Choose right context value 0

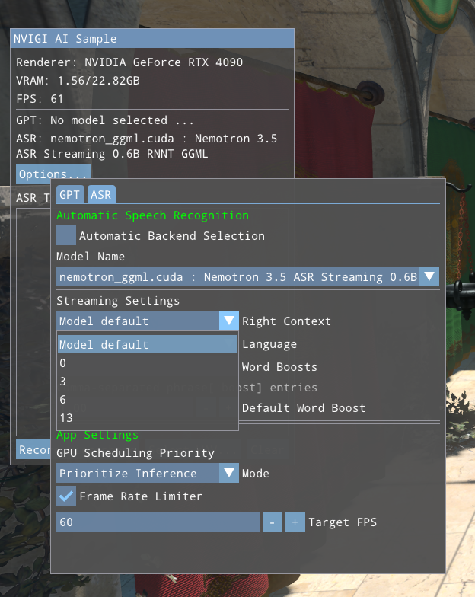(148, 362)
